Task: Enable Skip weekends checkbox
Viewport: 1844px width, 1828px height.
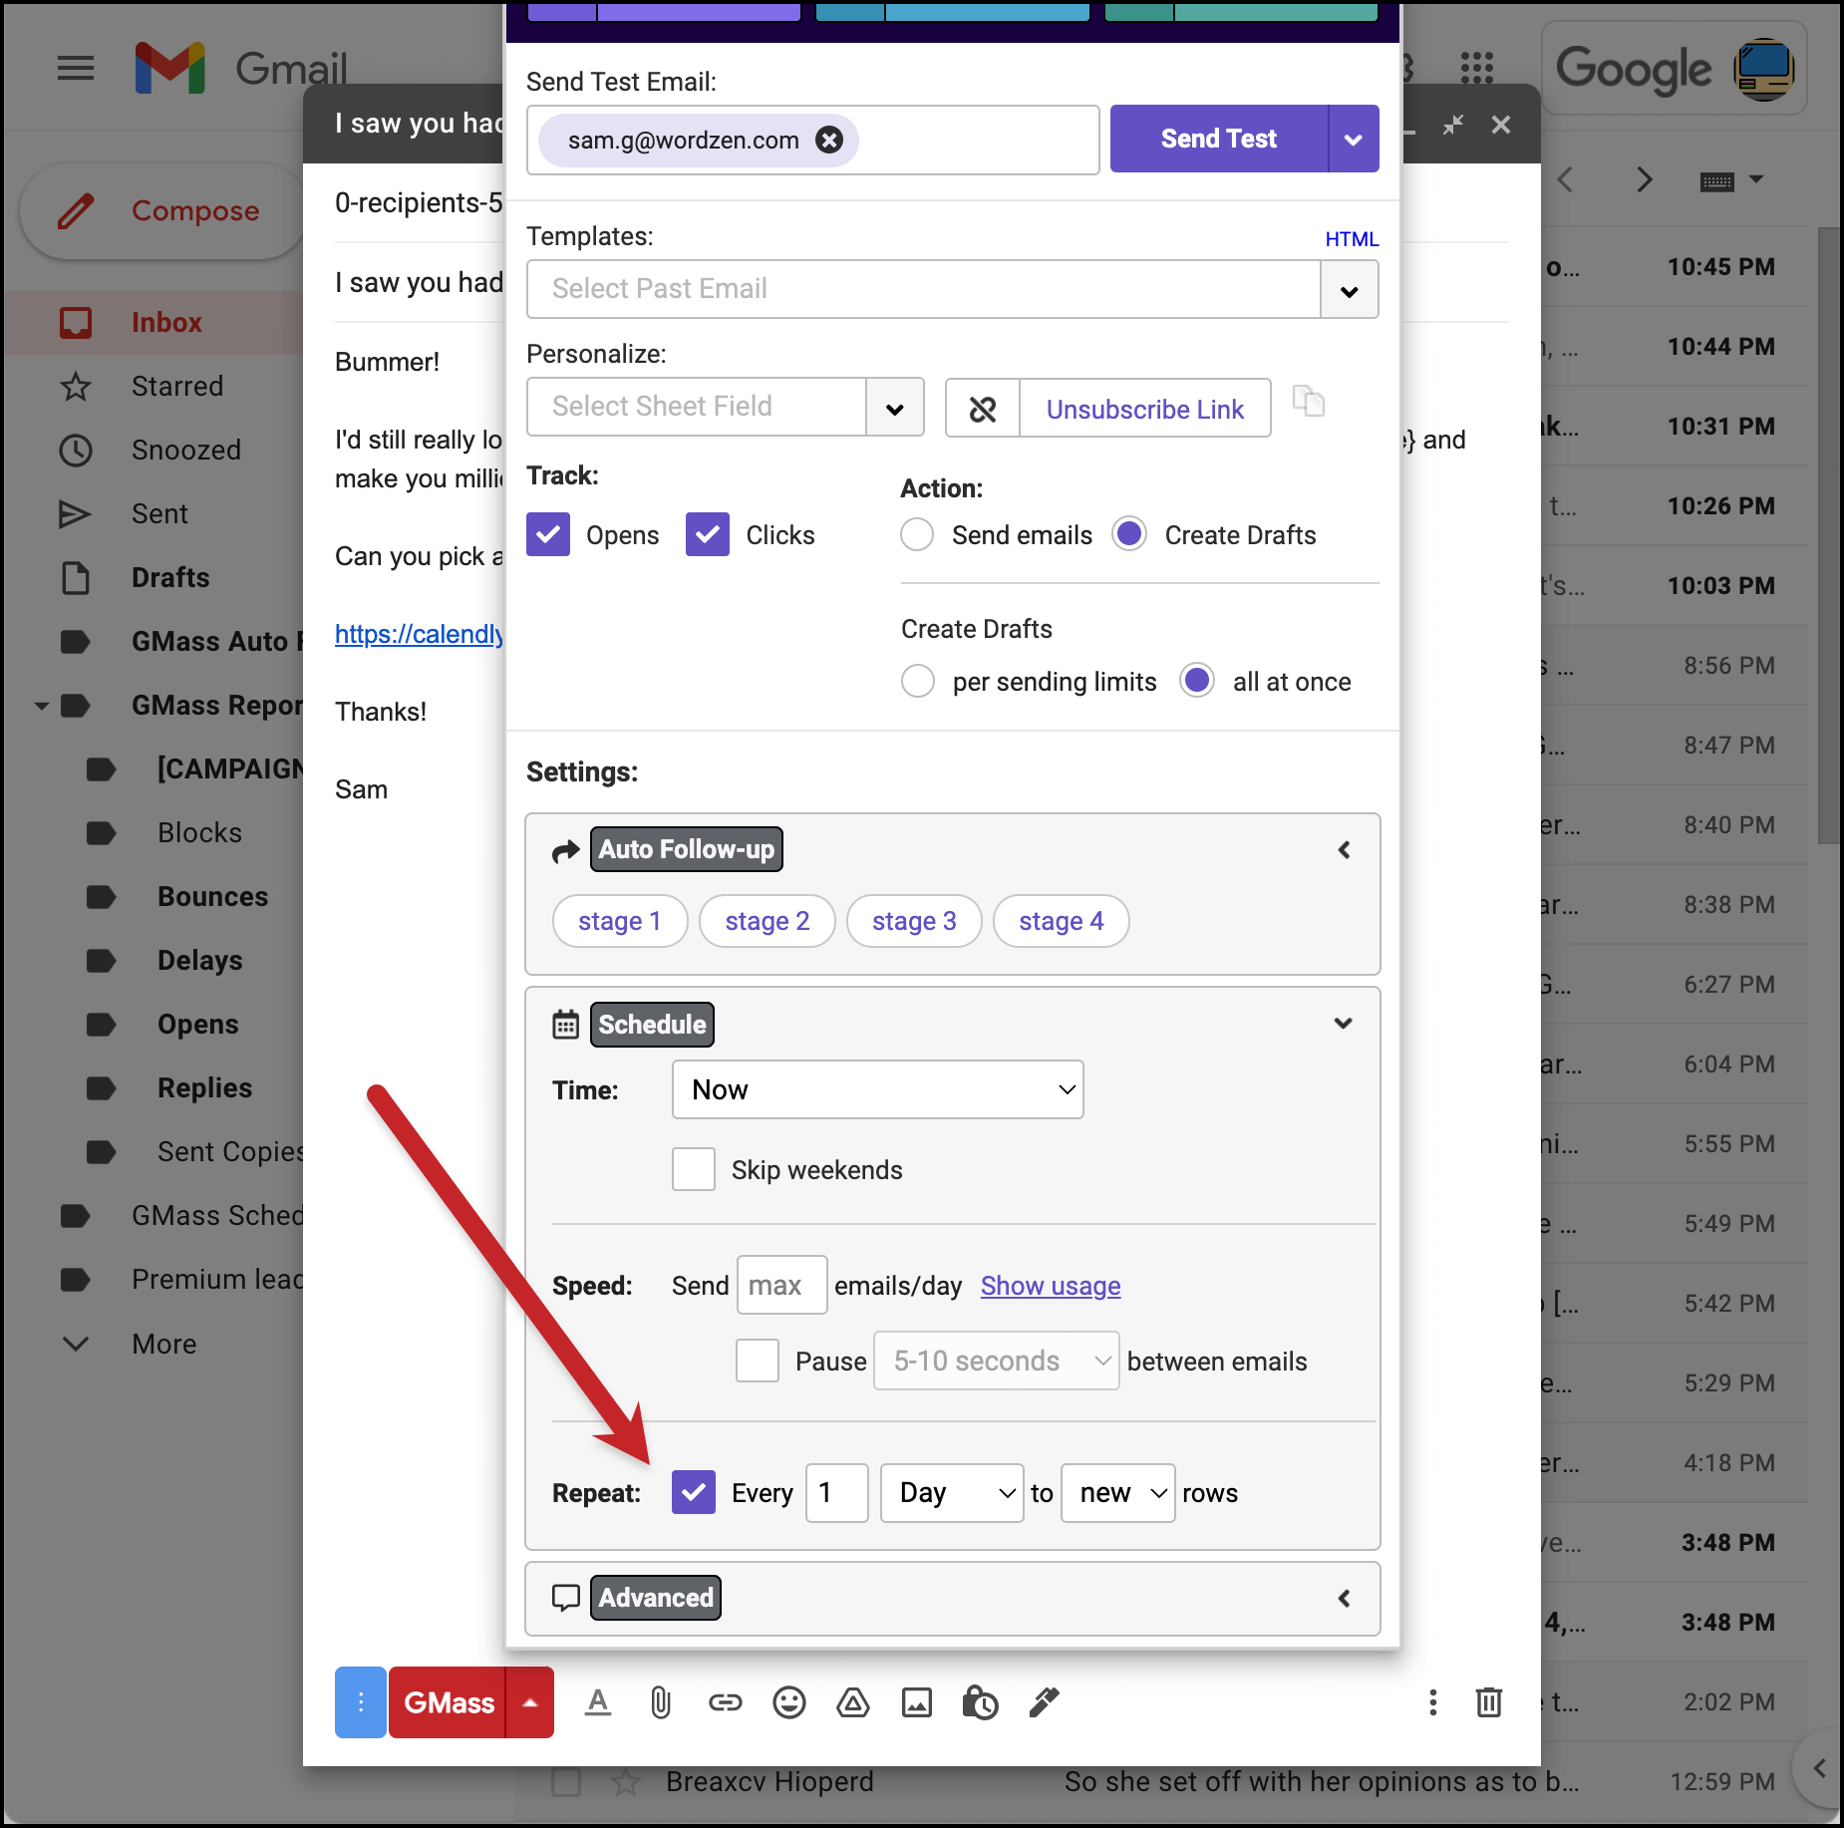Action: tap(694, 1169)
